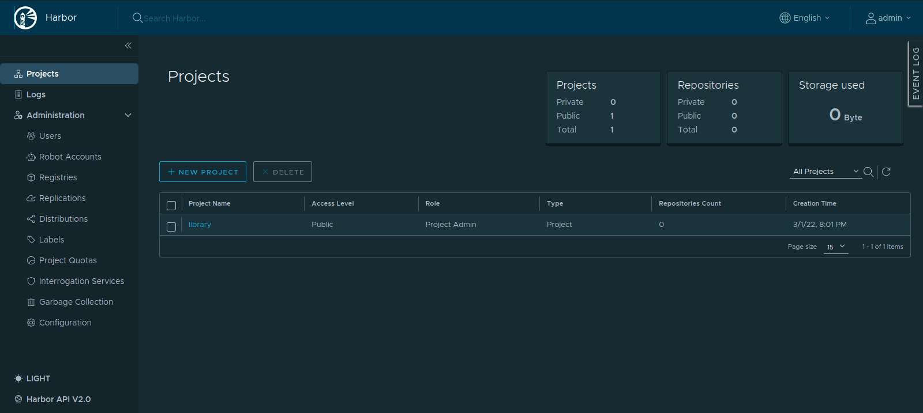Open Project Quotas in the sidebar
This screenshot has width=923, height=413.
[69, 260]
